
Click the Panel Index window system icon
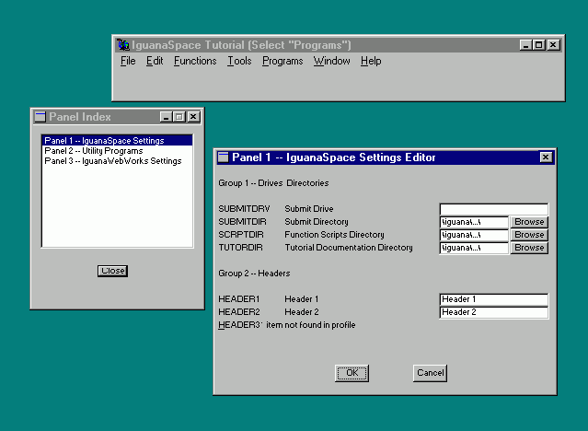tap(40, 117)
